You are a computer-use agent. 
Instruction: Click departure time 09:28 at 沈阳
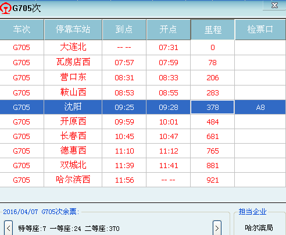(x=169, y=107)
